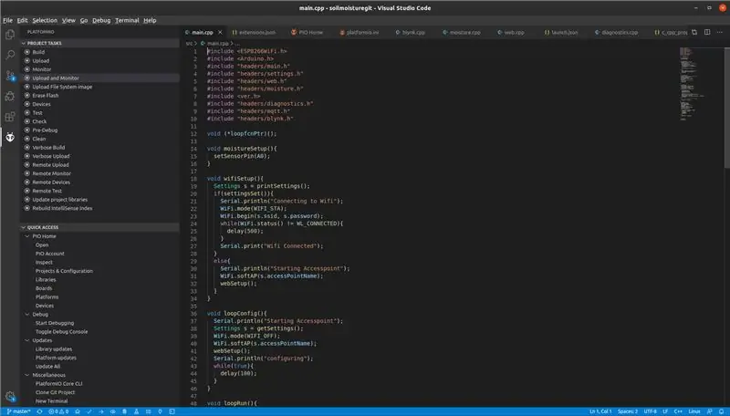Screen dimensions: 730x416
Task: Click Spaces: 2 indentation in status bar
Action: click(x=628, y=411)
